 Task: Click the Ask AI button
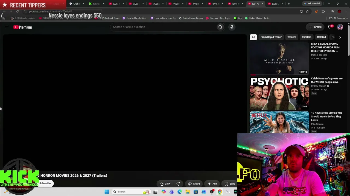[x=212, y=184]
